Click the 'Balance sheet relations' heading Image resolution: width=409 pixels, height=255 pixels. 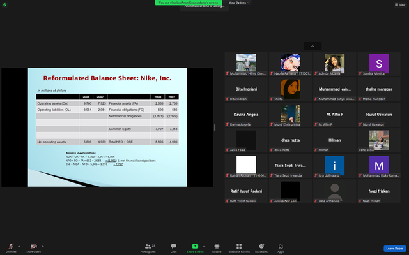[x=81, y=153]
